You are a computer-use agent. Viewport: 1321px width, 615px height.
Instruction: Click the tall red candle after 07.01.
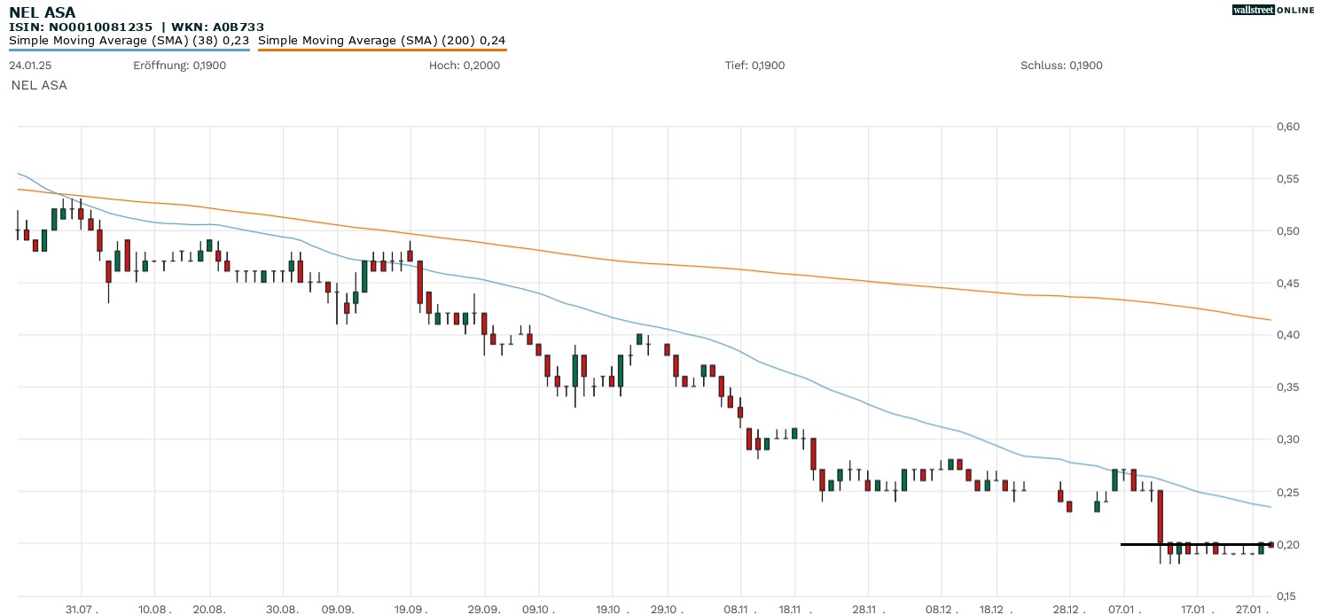pyautogui.click(x=1160, y=518)
